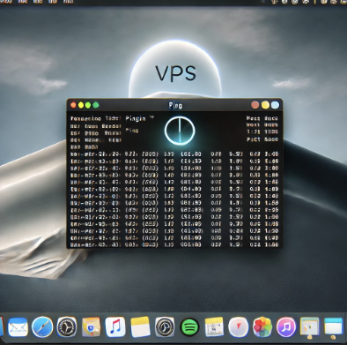This screenshot has width=347, height=345.
Task: Close the Ping window with the red button
Action: [x=73, y=105]
